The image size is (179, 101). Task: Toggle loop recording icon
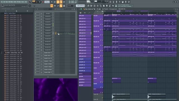(x=64, y=2)
